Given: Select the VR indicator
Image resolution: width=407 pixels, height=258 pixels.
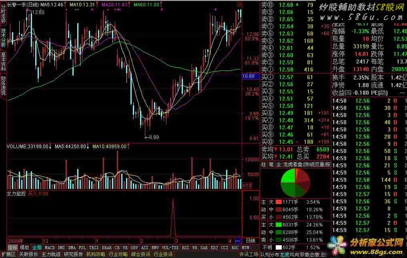Looking at the screenshot, I should coord(125,248).
